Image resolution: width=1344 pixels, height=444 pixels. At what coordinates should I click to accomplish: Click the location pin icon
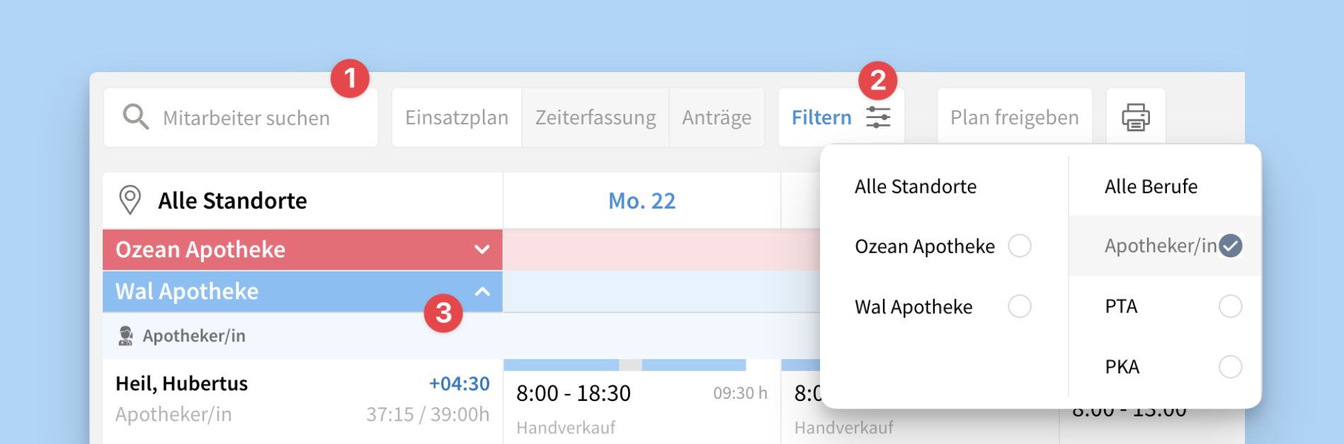(130, 200)
